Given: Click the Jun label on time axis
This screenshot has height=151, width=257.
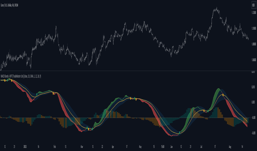Looking at the screenshot, I should [172, 147].
